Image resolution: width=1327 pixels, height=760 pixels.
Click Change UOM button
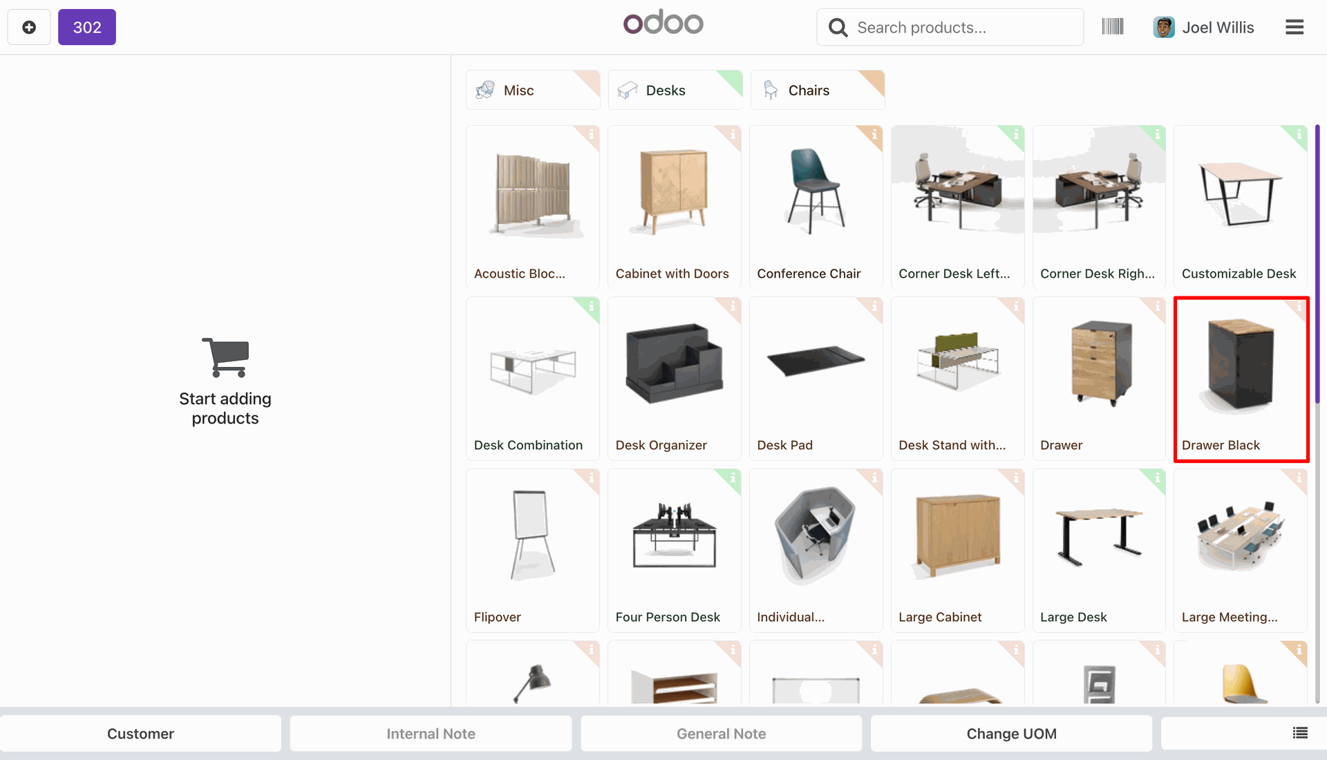(1011, 733)
